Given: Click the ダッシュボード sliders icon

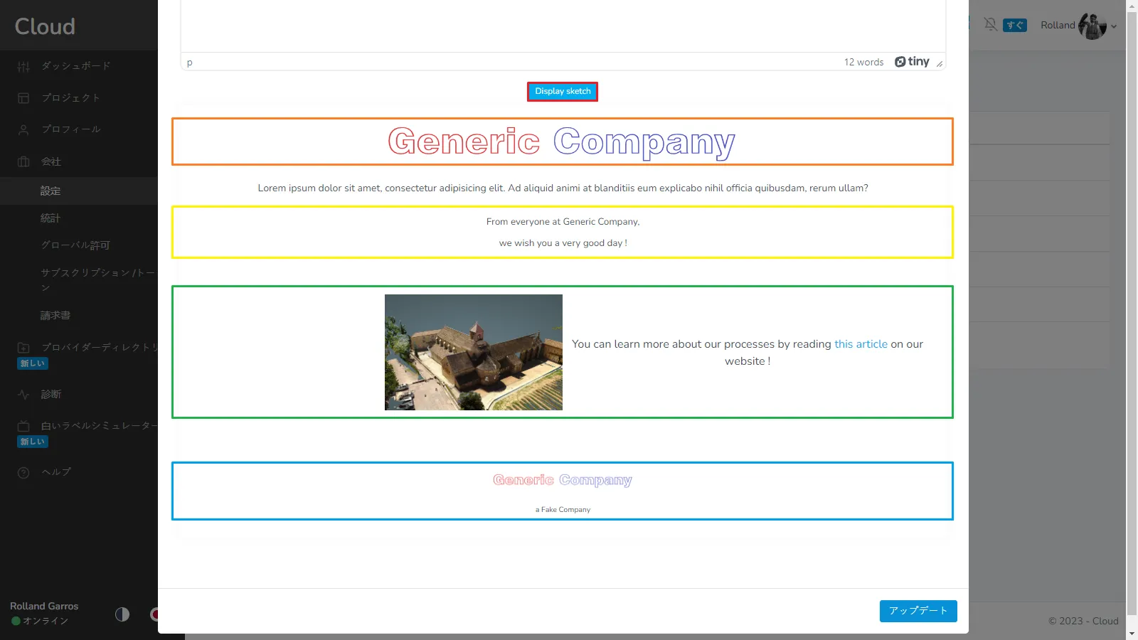Looking at the screenshot, I should (23, 66).
